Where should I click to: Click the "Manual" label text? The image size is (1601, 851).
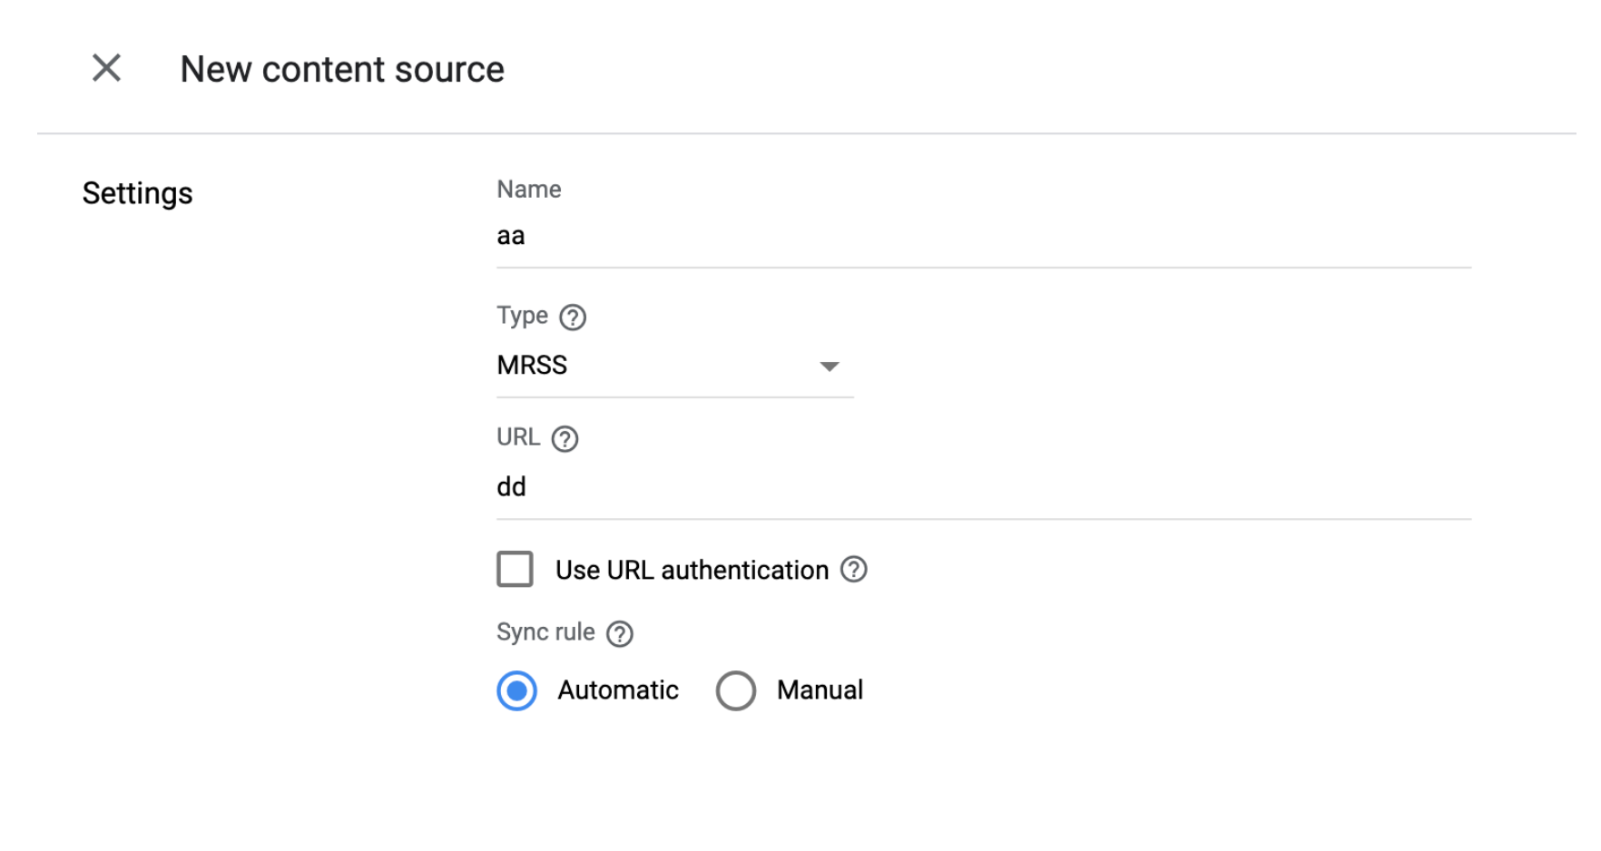820,690
